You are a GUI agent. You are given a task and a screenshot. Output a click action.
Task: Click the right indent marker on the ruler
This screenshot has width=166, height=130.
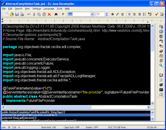click(x=148, y=22)
